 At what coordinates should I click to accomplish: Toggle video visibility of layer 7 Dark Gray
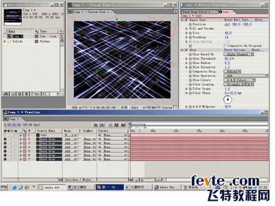click(5, 159)
